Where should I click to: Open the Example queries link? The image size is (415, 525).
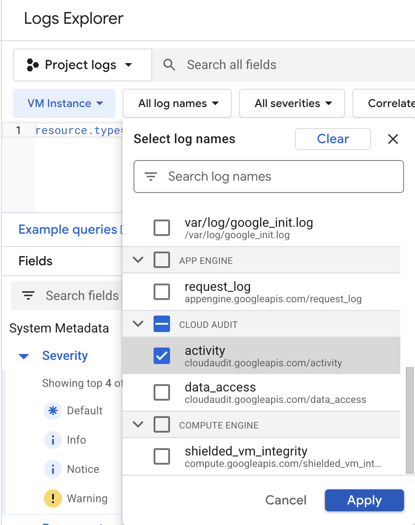68,230
